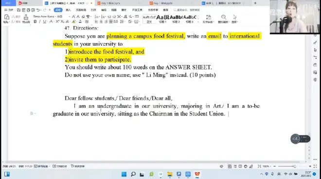
Task: Click the yellow highlighter color icon
Action: (74, 21)
